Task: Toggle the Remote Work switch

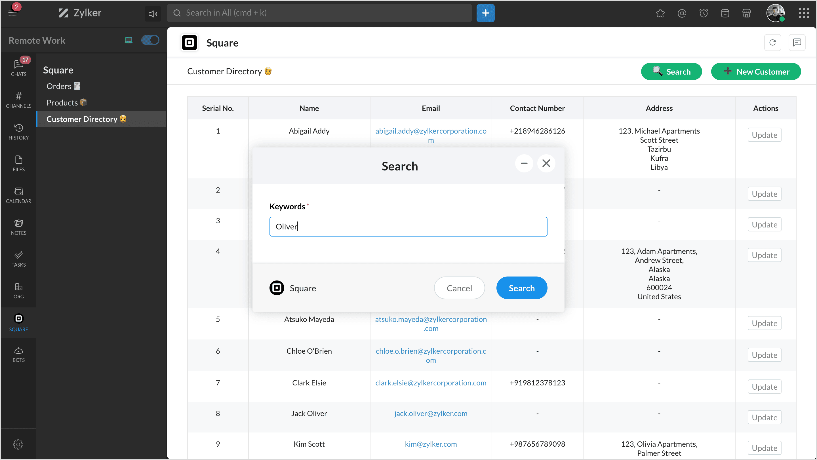Action: [x=150, y=40]
